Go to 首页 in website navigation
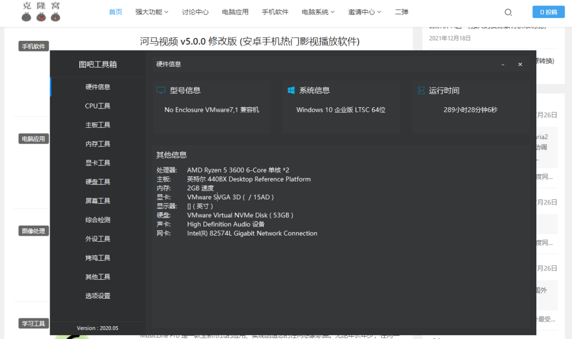The image size is (572, 339). tap(116, 12)
